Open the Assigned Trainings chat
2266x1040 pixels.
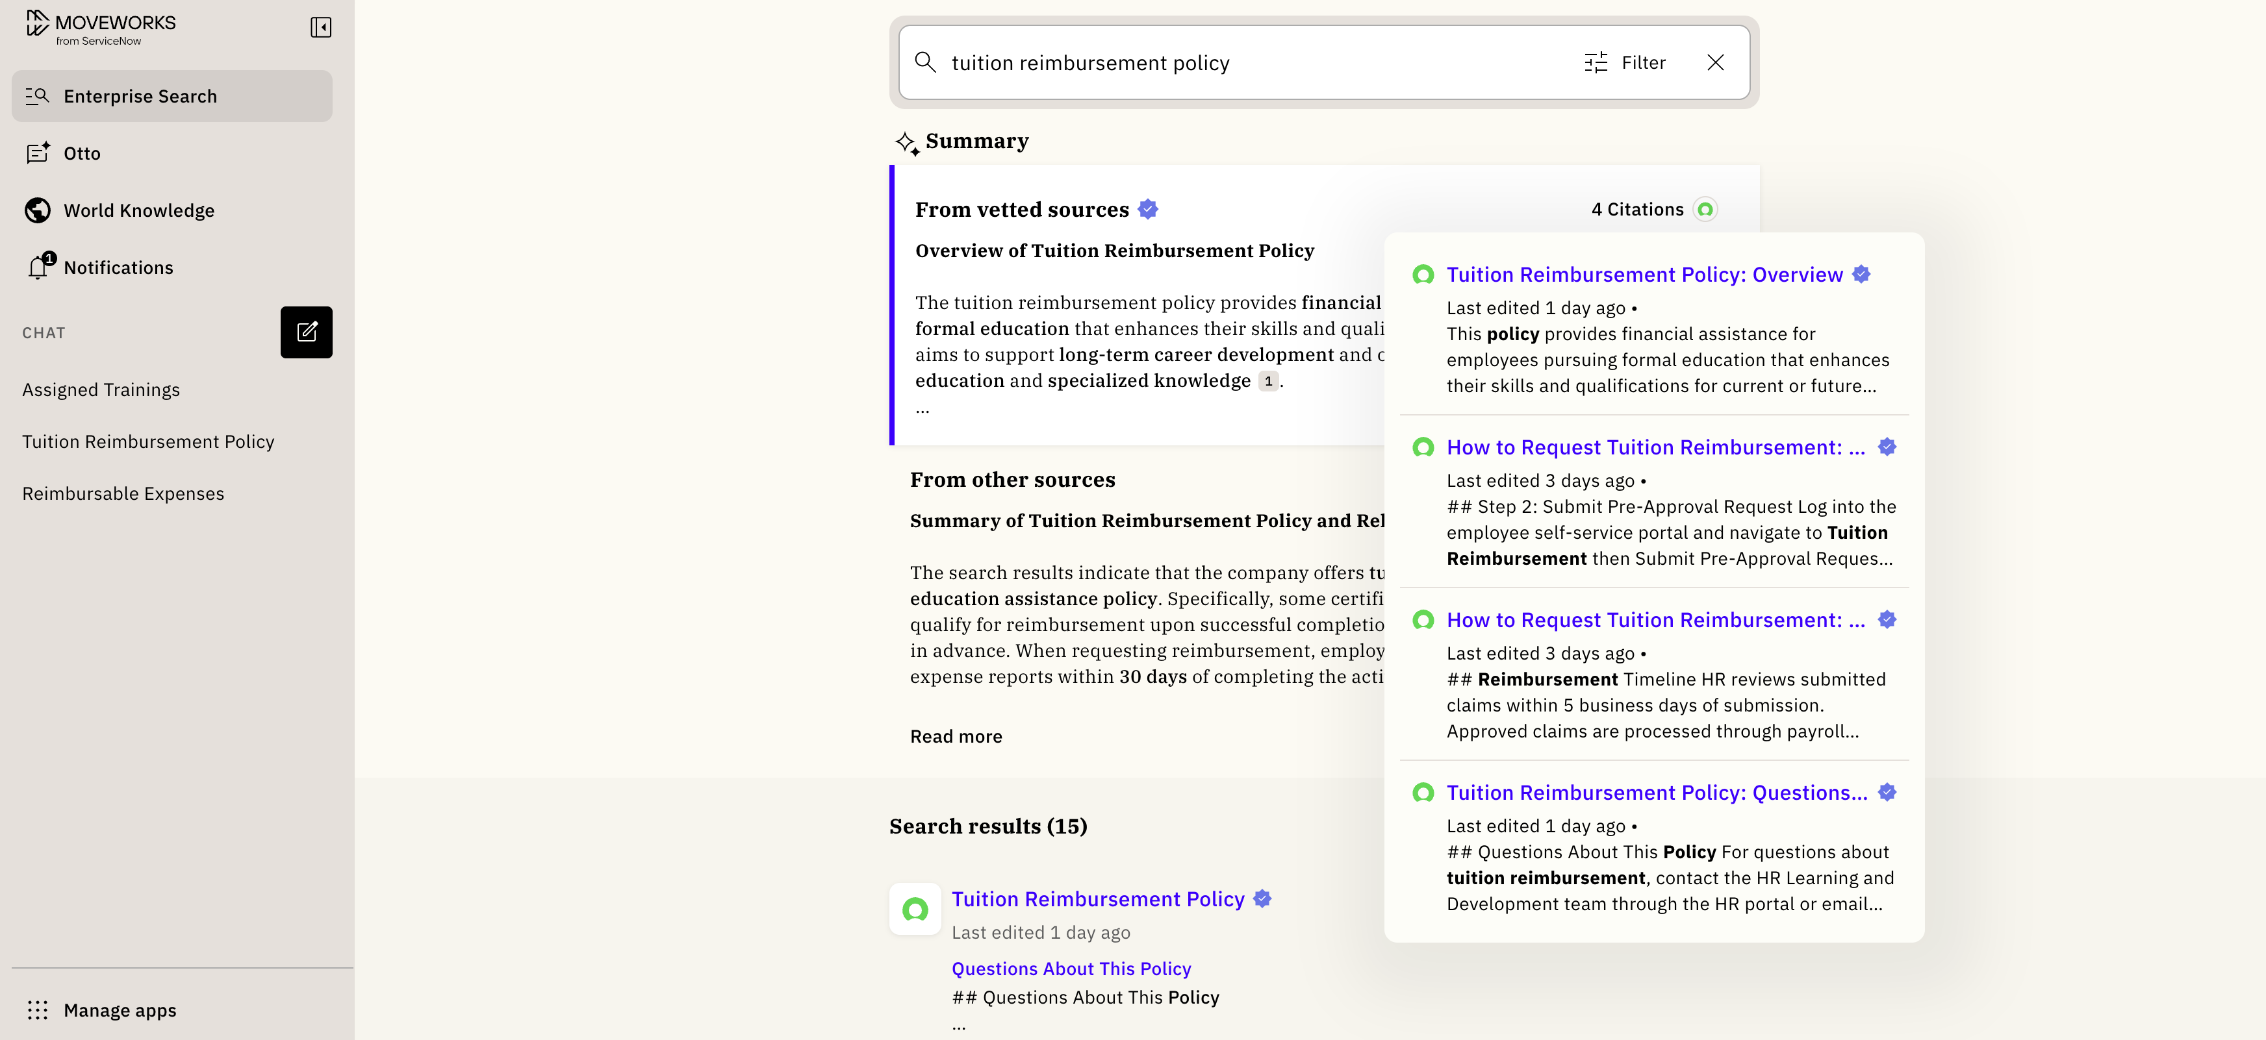pyautogui.click(x=101, y=390)
